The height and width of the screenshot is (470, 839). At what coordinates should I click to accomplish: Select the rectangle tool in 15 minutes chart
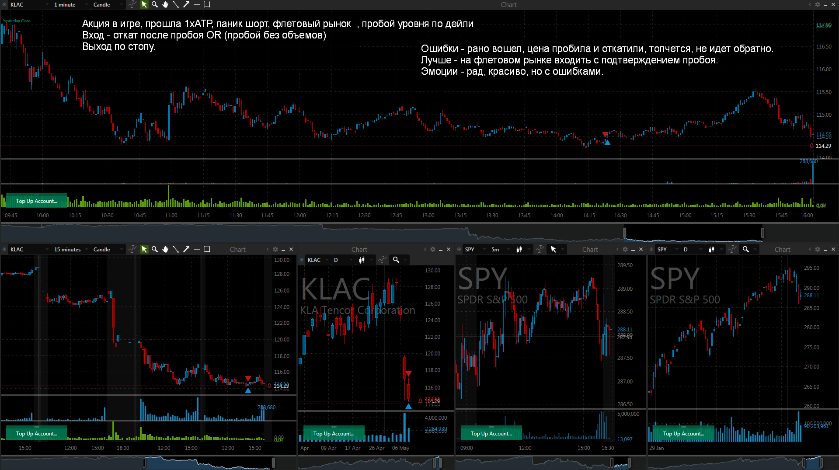point(207,249)
